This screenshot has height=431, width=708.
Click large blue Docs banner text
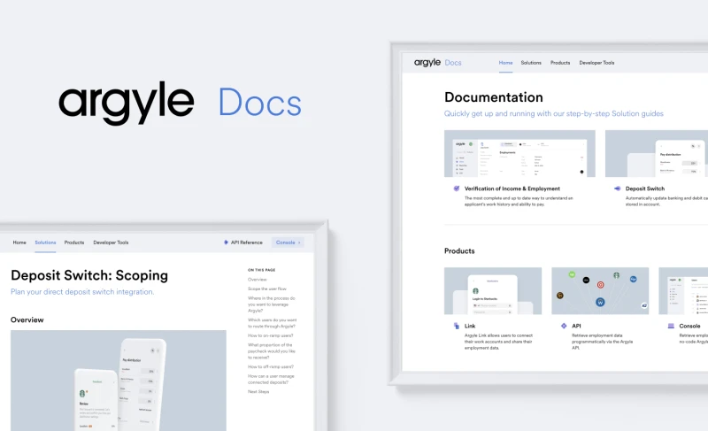pyautogui.click(x=260, y=102)
